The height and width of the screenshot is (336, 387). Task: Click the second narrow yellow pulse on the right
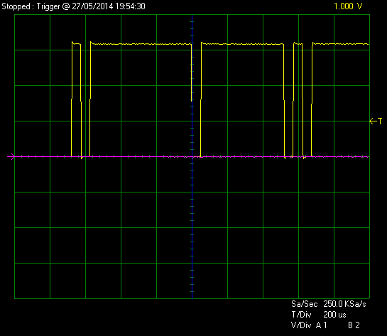[298, 44]
